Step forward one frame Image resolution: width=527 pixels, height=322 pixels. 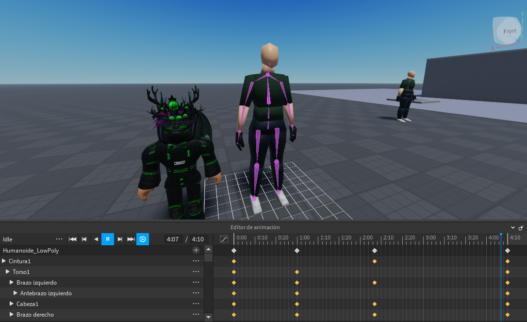(119, 239)
